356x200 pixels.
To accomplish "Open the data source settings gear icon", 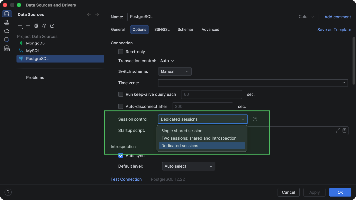I will pos(44,26).
